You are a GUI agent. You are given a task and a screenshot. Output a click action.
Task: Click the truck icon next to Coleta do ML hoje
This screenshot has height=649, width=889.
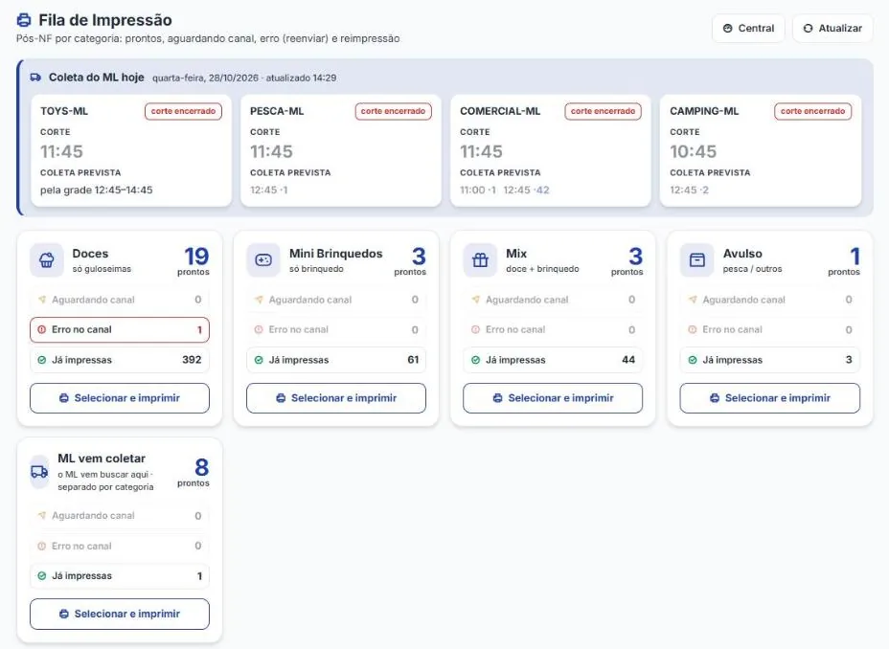tap(35, 77)
